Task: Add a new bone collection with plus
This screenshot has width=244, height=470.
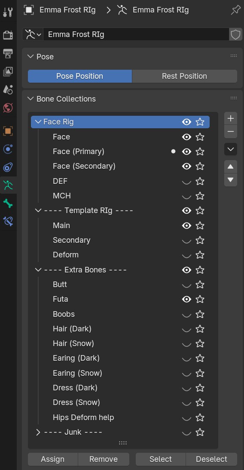Action: [231, 118]
